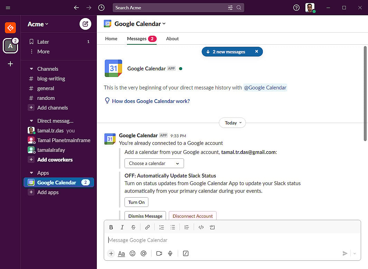Turn On automatic Slack status updates

(x=136, y=202)
